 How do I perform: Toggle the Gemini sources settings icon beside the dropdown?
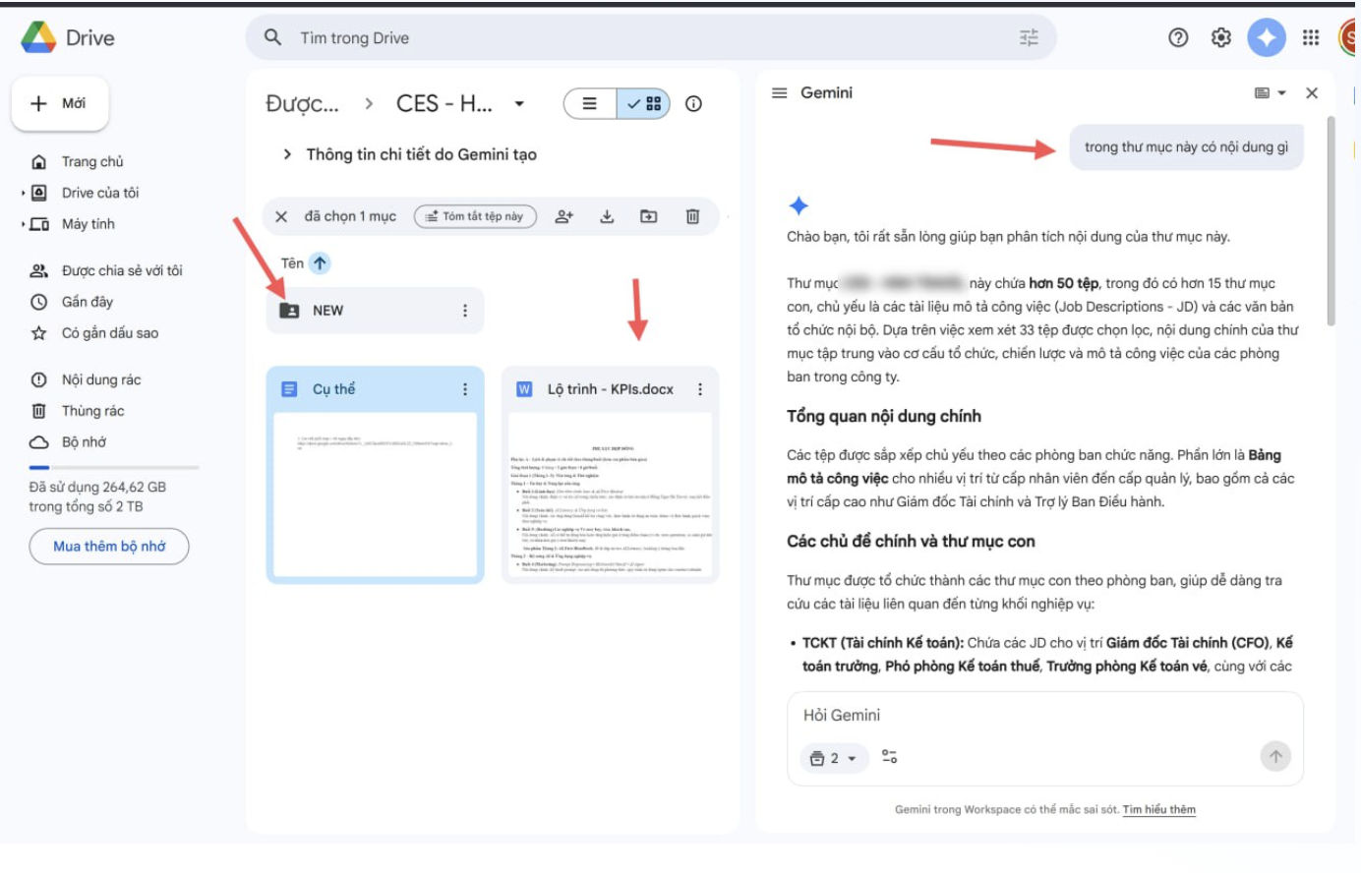click(892, 758)
